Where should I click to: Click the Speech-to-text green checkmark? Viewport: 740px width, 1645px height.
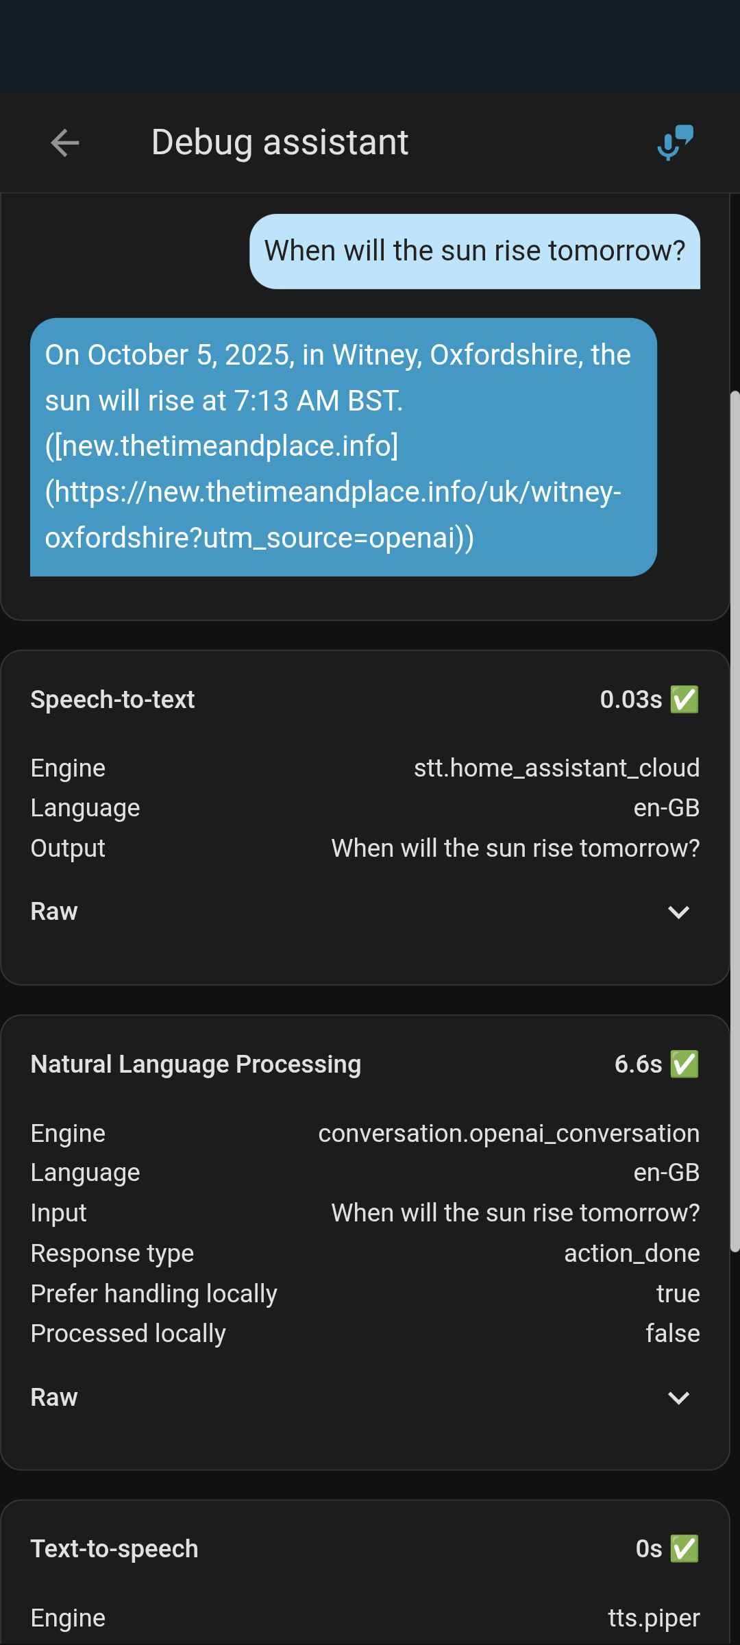click(684, 700)
